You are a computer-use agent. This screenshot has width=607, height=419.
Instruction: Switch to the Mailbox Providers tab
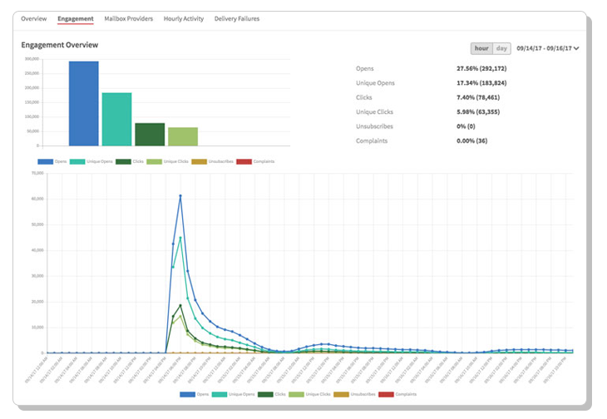[x=129, y=18]
